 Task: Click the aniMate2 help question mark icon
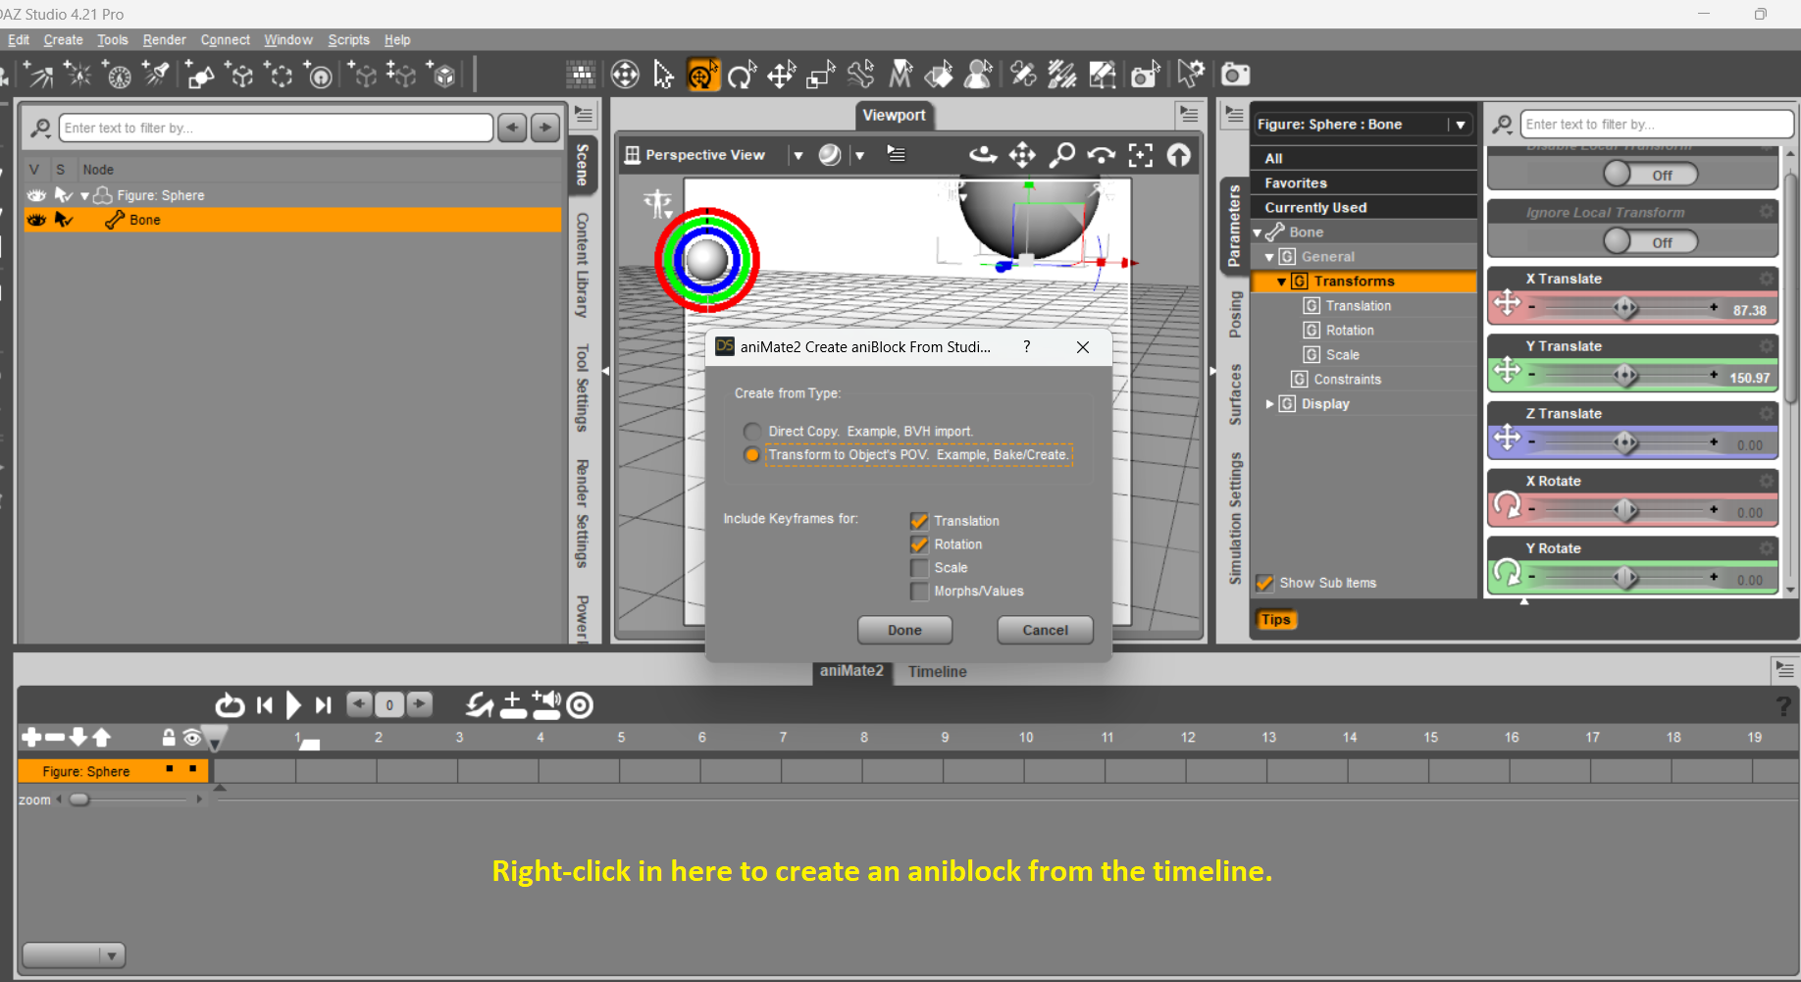pos(1783,705)
